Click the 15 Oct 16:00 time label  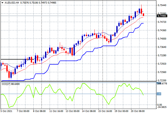(105, 111)
